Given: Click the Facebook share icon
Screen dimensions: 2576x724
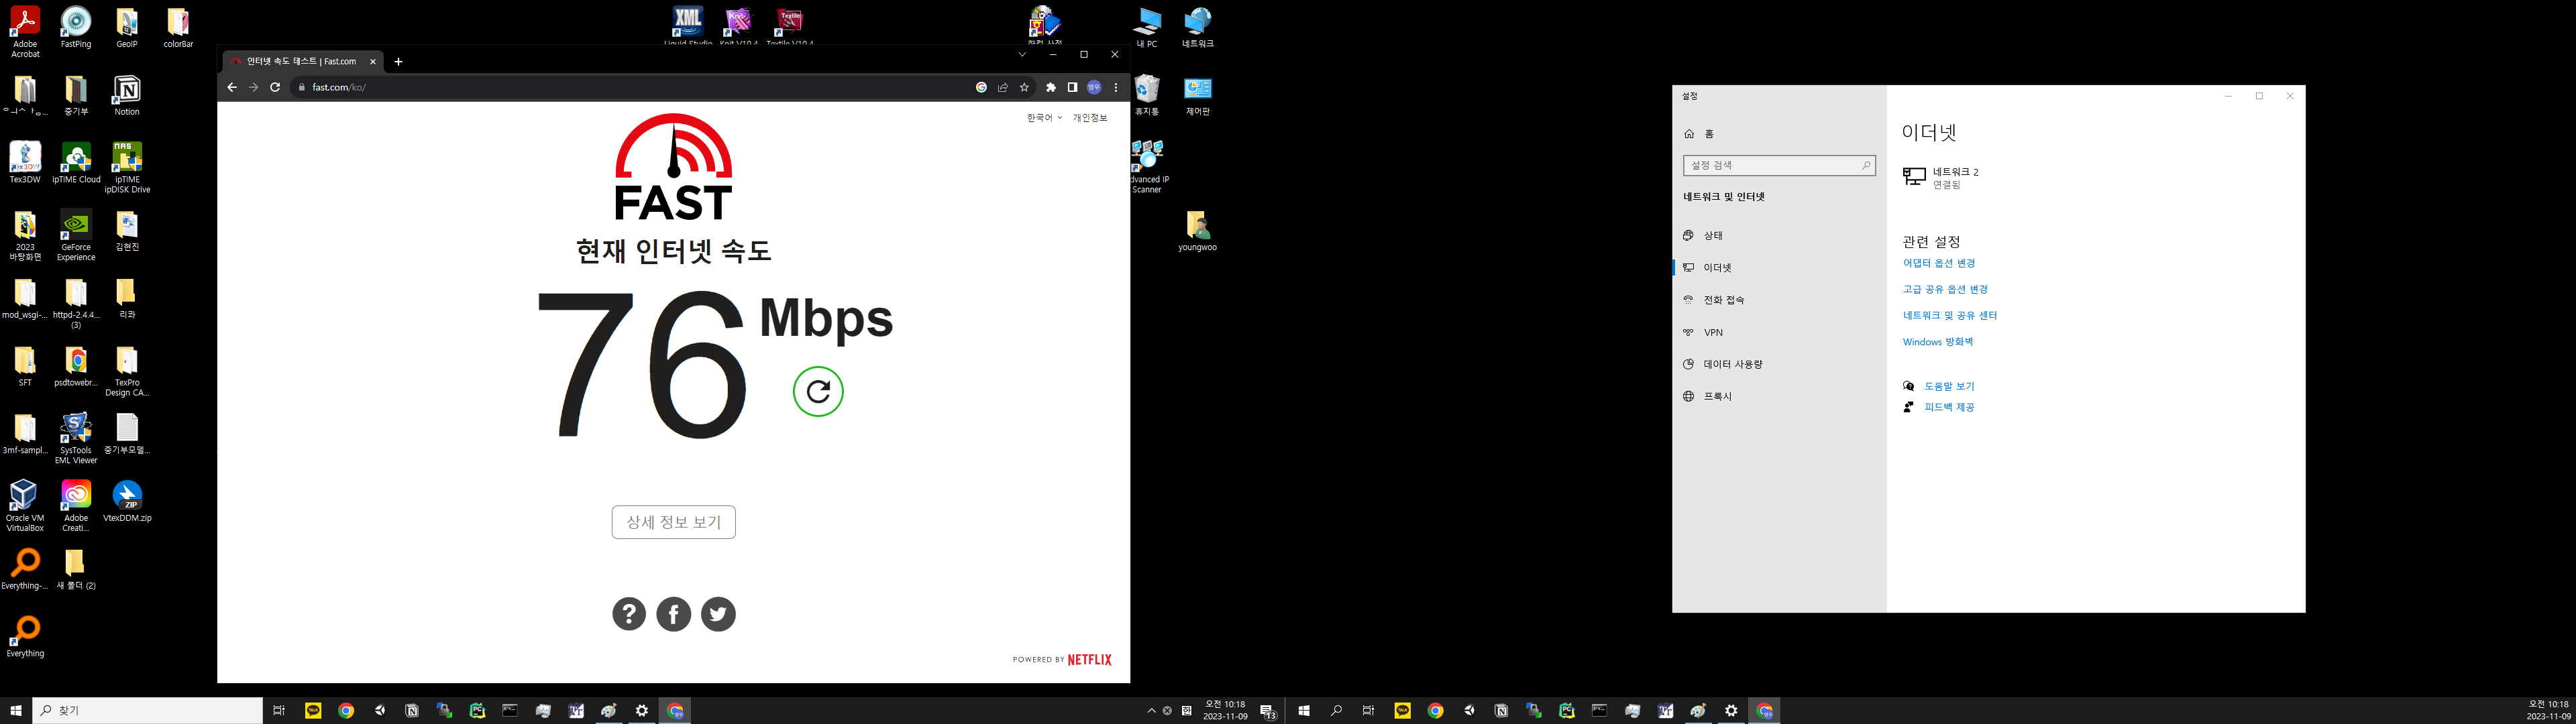Looking at the screenshot, I should (673, 614).
